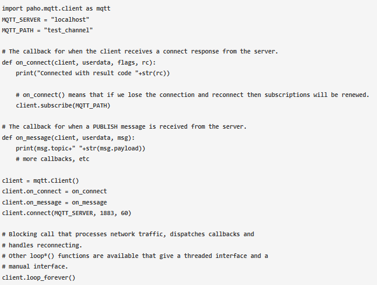Click the client.loop_forever() call
This screenshot has height=285, width=377.
click(39, 277)
